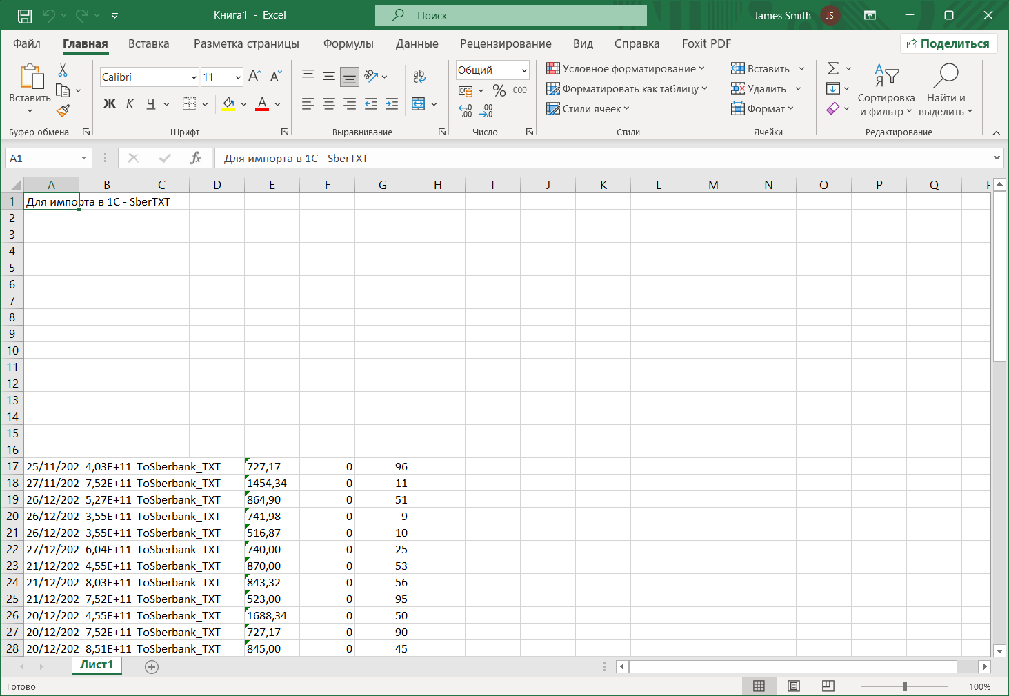Activate the Format Painter brush
Viewport: 1009px width, 696px height.
(x=63, y=110)
